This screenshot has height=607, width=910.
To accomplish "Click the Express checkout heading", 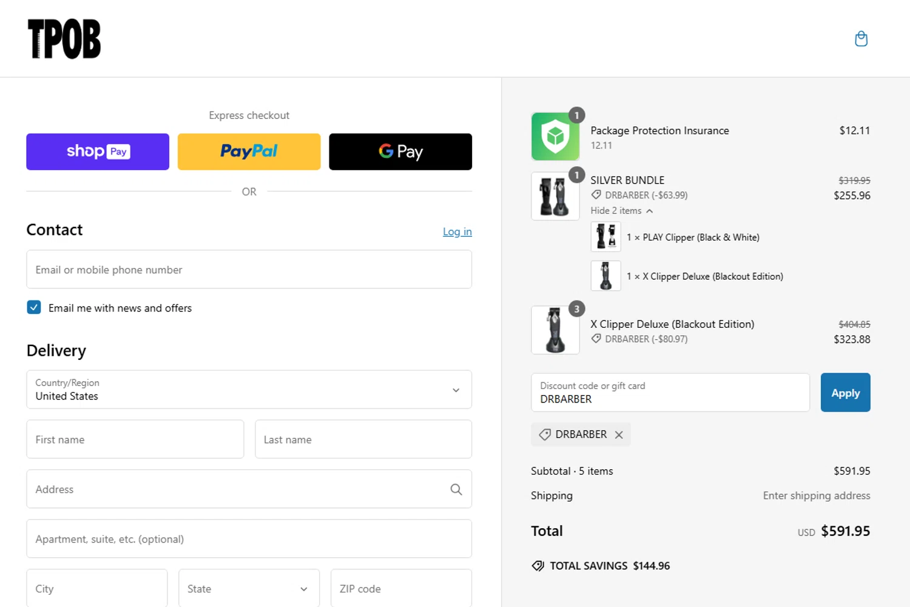I will 249,115.
